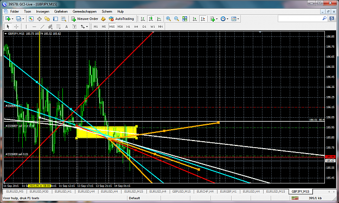This screenshot has width=339, height=203.
Task: Click the Indicators list icon with green plus
Action: click(212, 19)
